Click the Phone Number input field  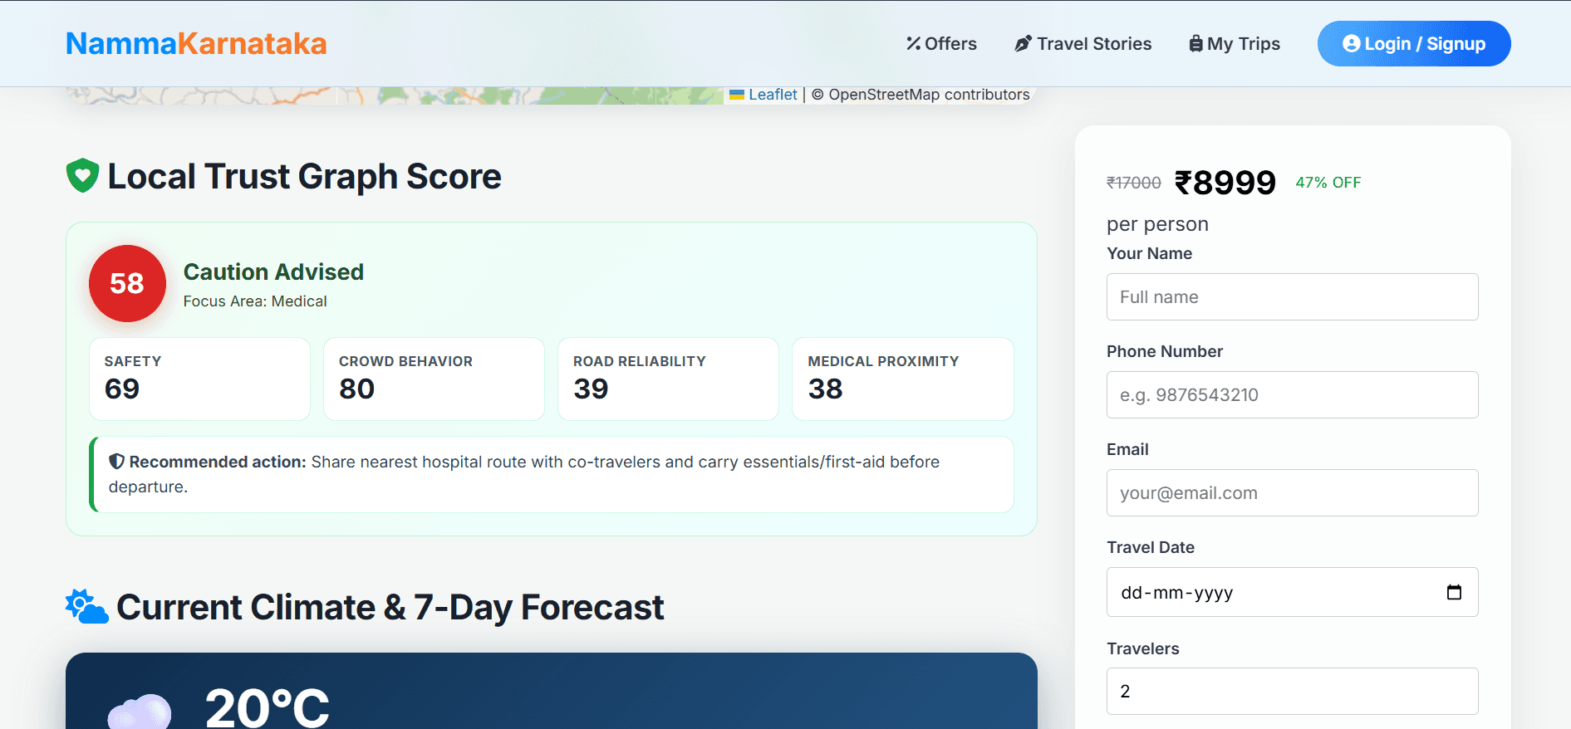click(x=1292, y=394)
